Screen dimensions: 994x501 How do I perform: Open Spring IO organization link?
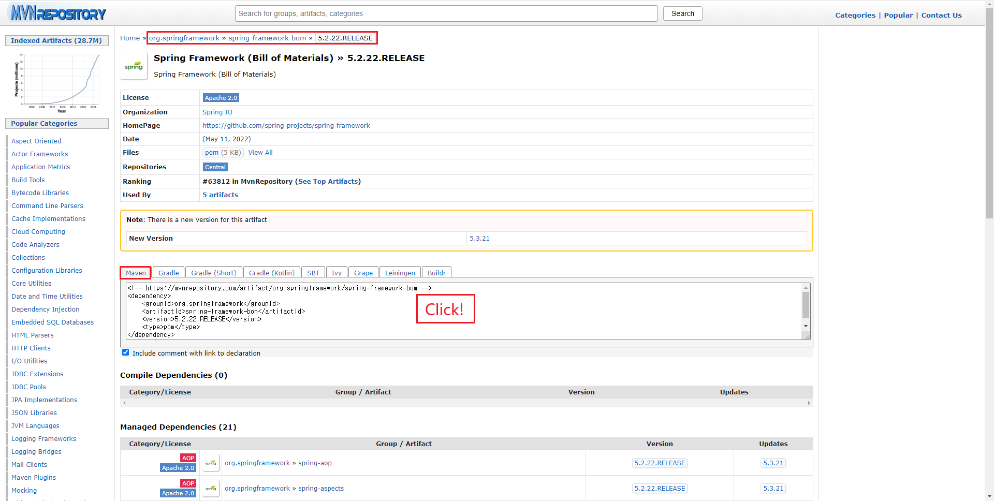217,112
